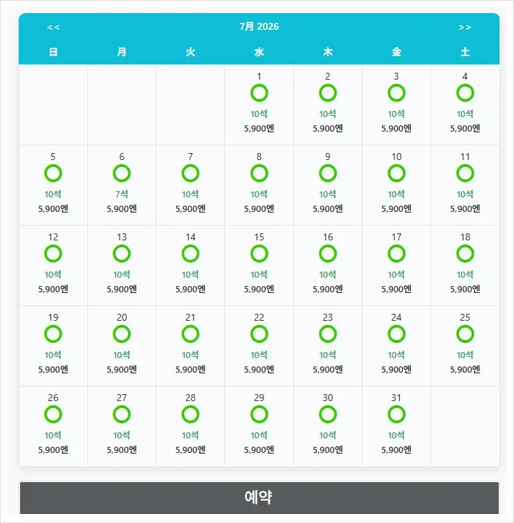Click the 5,900엔 price under July 26
This screenshot has width=514, height=523.
tap(53, 450)
